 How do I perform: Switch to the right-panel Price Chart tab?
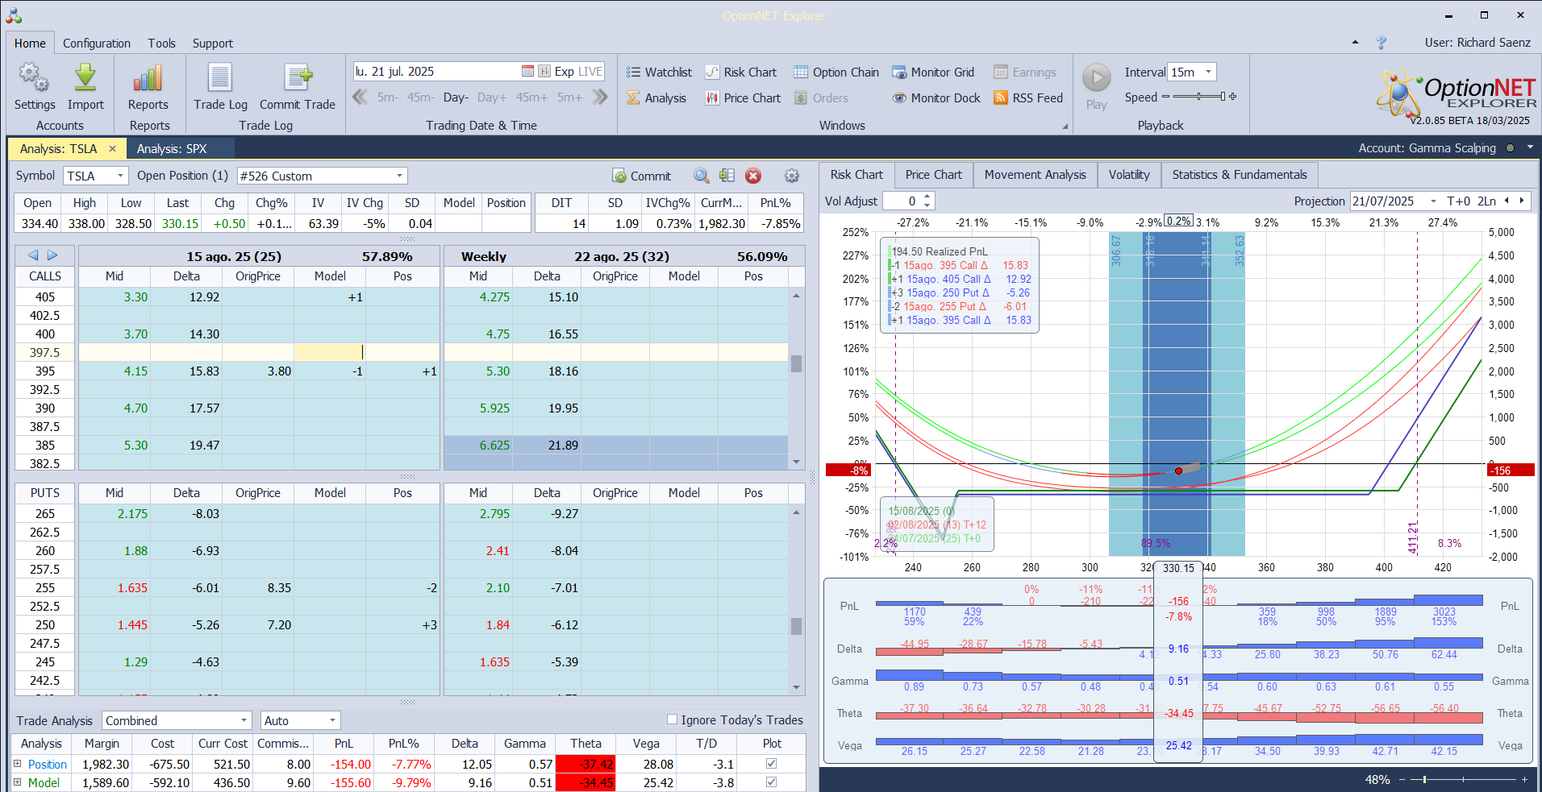click(x=934, y=175)
